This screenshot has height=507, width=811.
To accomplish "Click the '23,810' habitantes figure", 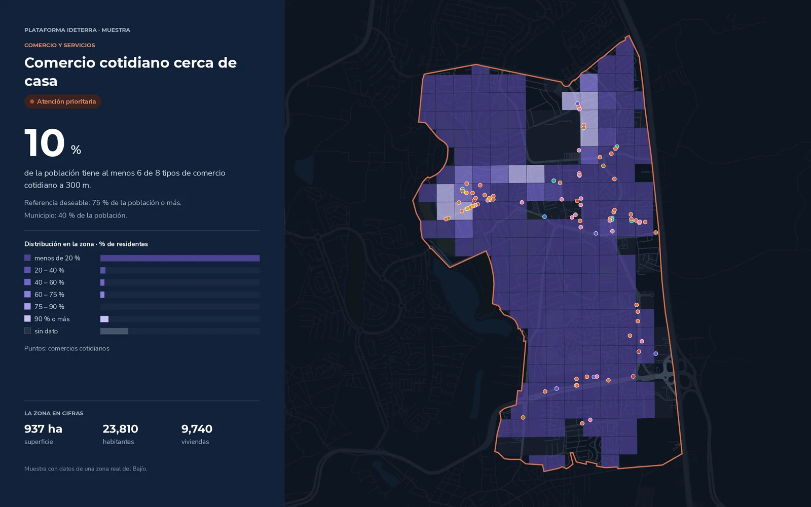I will (121, 429).
